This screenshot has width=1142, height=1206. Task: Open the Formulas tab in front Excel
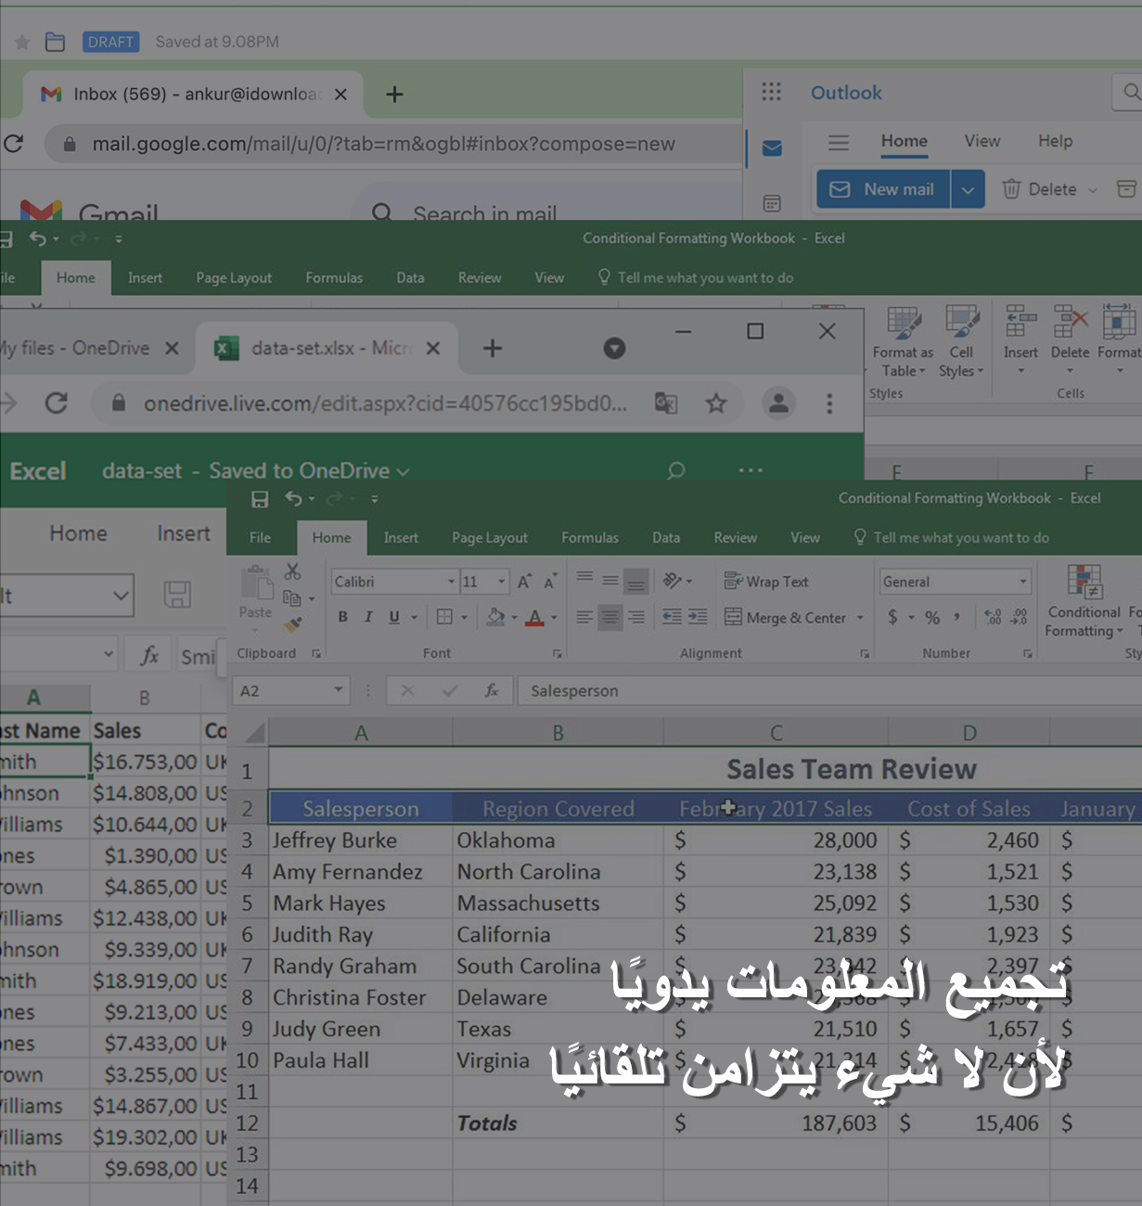589,538
